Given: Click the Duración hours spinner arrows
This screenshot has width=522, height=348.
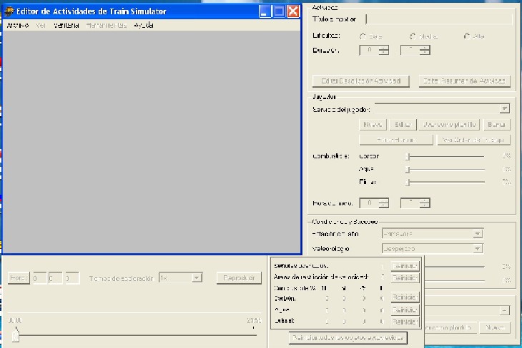Looking at the screenshot, I should click(x=384, y=51).
